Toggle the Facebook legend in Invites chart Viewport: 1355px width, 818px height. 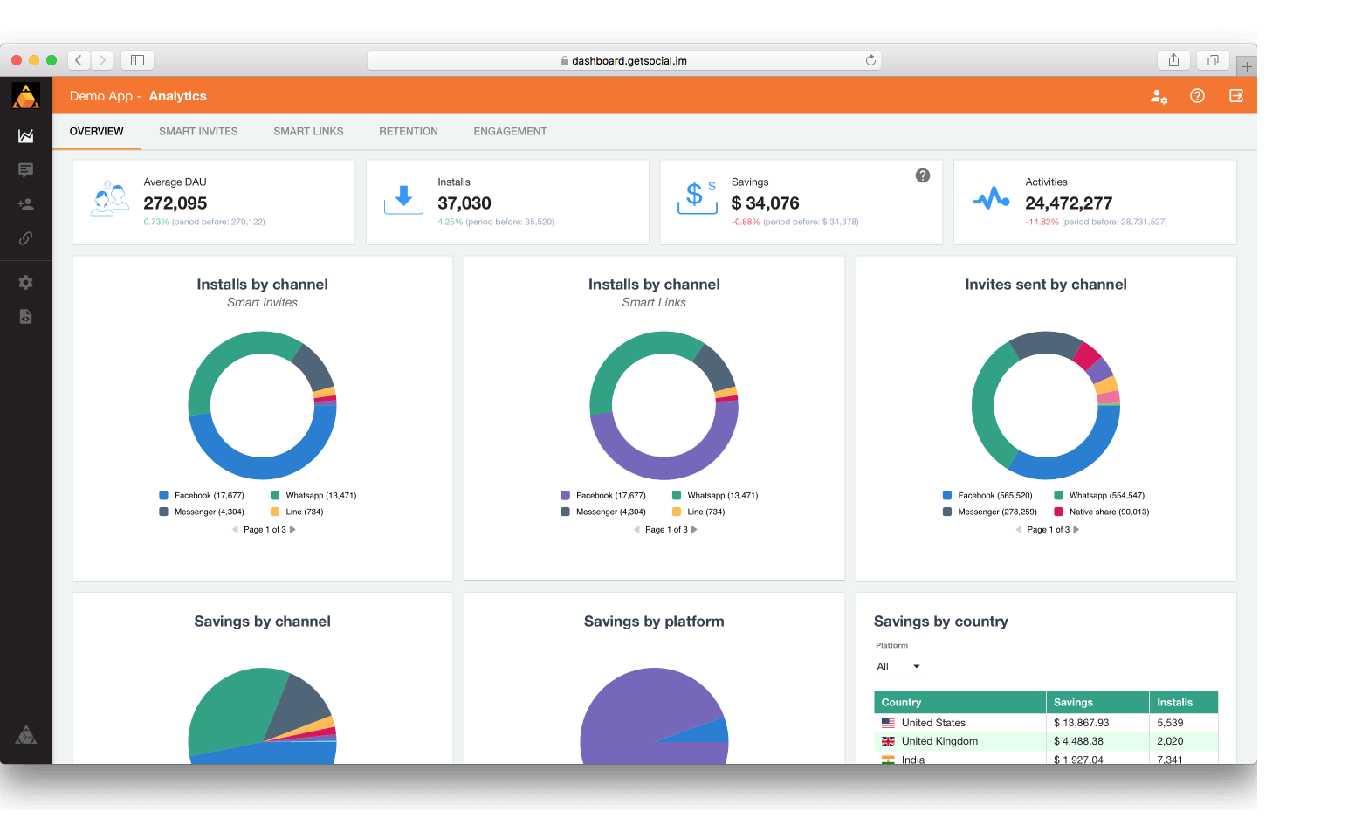tap(987, 496)
